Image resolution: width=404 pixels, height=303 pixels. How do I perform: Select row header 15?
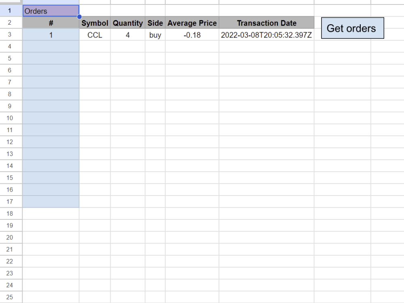point(11,178)
